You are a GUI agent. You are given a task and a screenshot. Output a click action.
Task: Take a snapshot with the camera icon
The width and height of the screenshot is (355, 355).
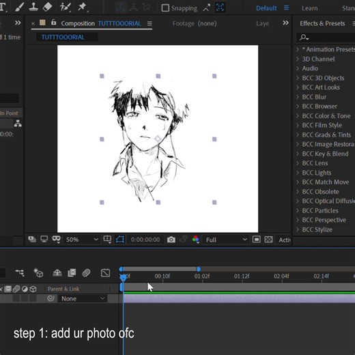171,240
